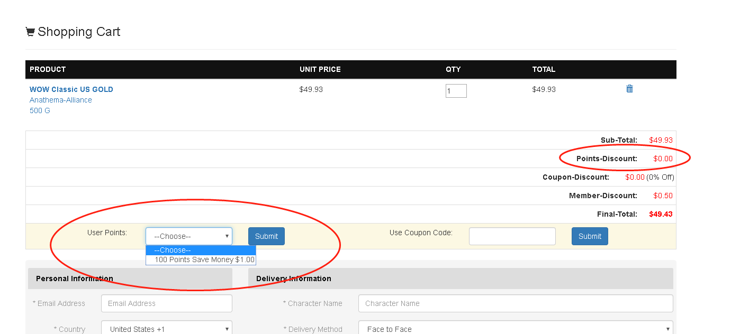Click the "* Character Name" label
The image size is (731, 334).
pos(313,303)
